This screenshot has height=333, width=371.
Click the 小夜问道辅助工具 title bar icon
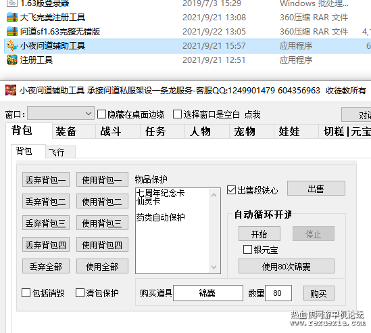(x=11, y=90)
